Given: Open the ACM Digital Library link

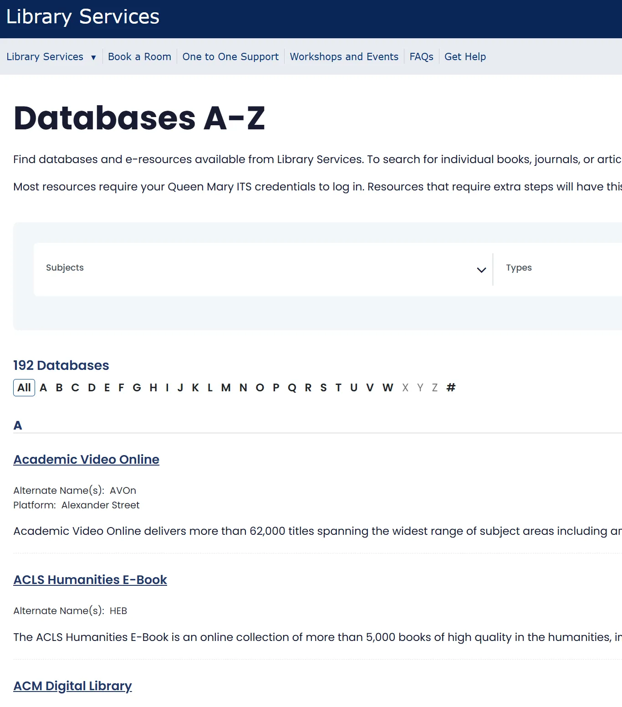Looking at the screenshot, I should 73,686.
